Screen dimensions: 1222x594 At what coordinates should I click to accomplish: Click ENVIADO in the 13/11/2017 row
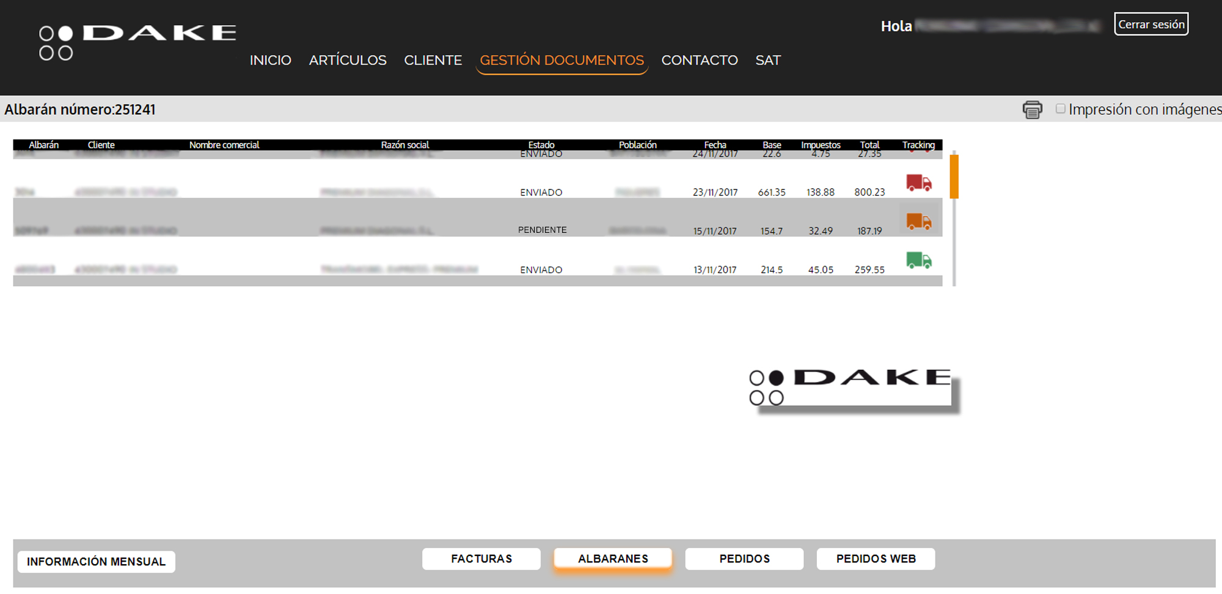tap(541, 269)
